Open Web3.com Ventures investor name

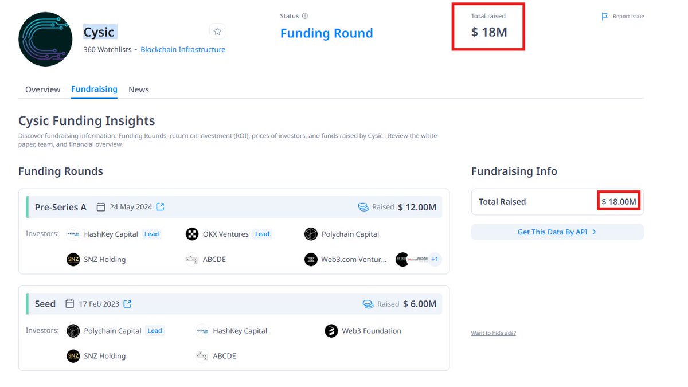point(354,259)
